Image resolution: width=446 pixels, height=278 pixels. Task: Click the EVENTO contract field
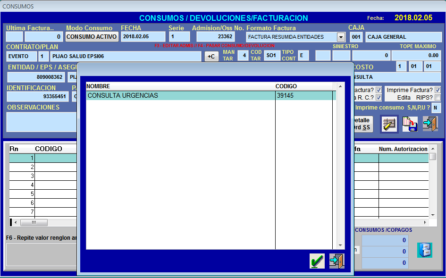[22, 56]
